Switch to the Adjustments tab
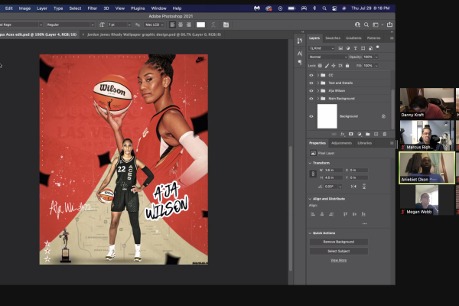The image size is (459, 306). 341,143
